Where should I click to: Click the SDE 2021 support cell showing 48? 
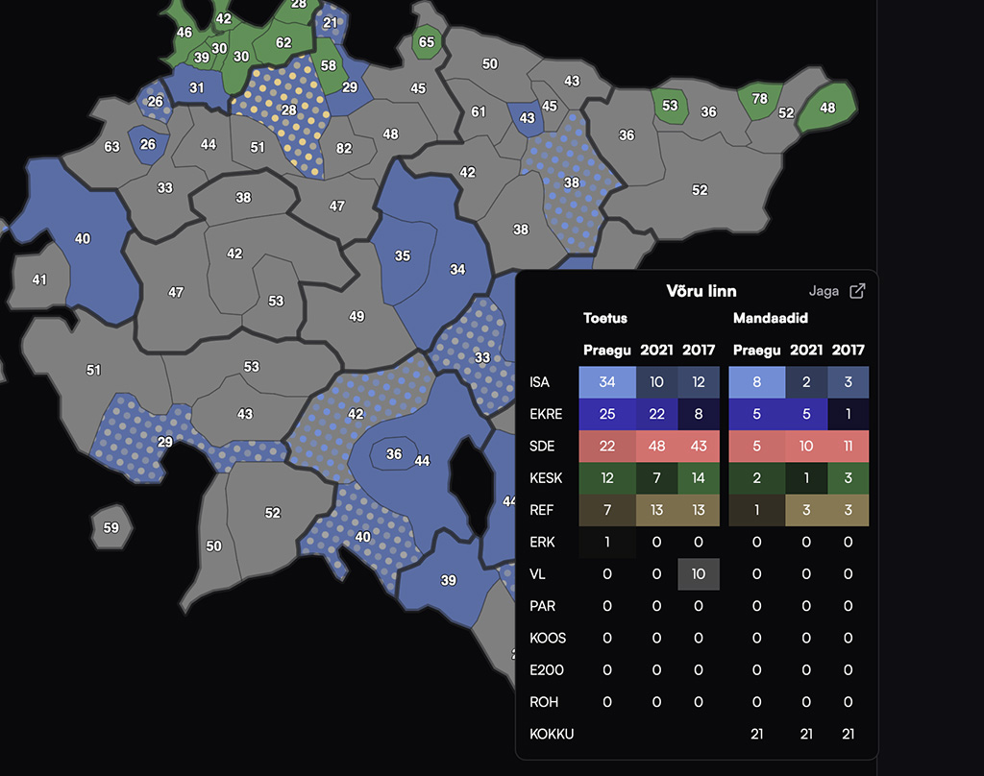(x=656, y=447)
